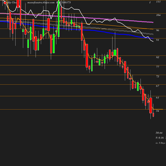Click the 111 price axis label
This screenshot has height=166, width=166.
click(x=158, y=2)
